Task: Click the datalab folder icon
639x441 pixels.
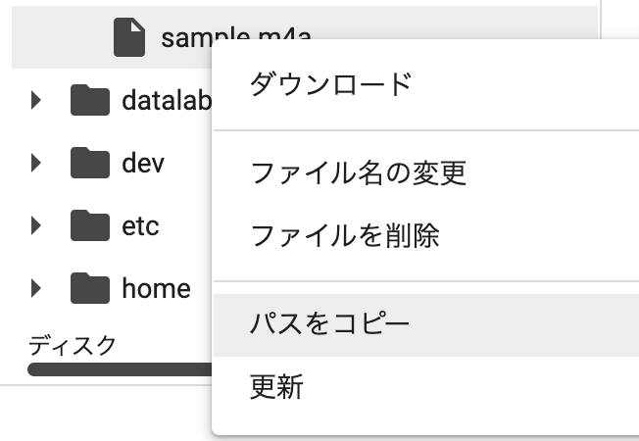Action: point(90,100)
